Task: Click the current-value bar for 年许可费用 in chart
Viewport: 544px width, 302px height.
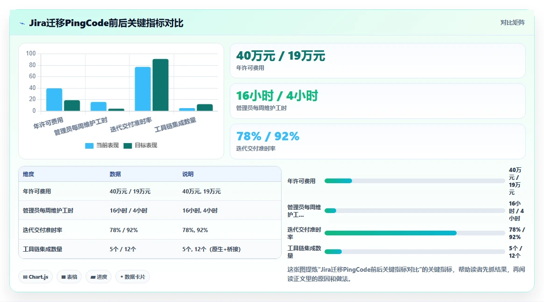Action: coord(54,100)
